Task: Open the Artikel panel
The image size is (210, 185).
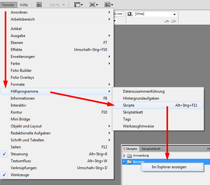Action: pyautogui.click(x=56, y=29)
